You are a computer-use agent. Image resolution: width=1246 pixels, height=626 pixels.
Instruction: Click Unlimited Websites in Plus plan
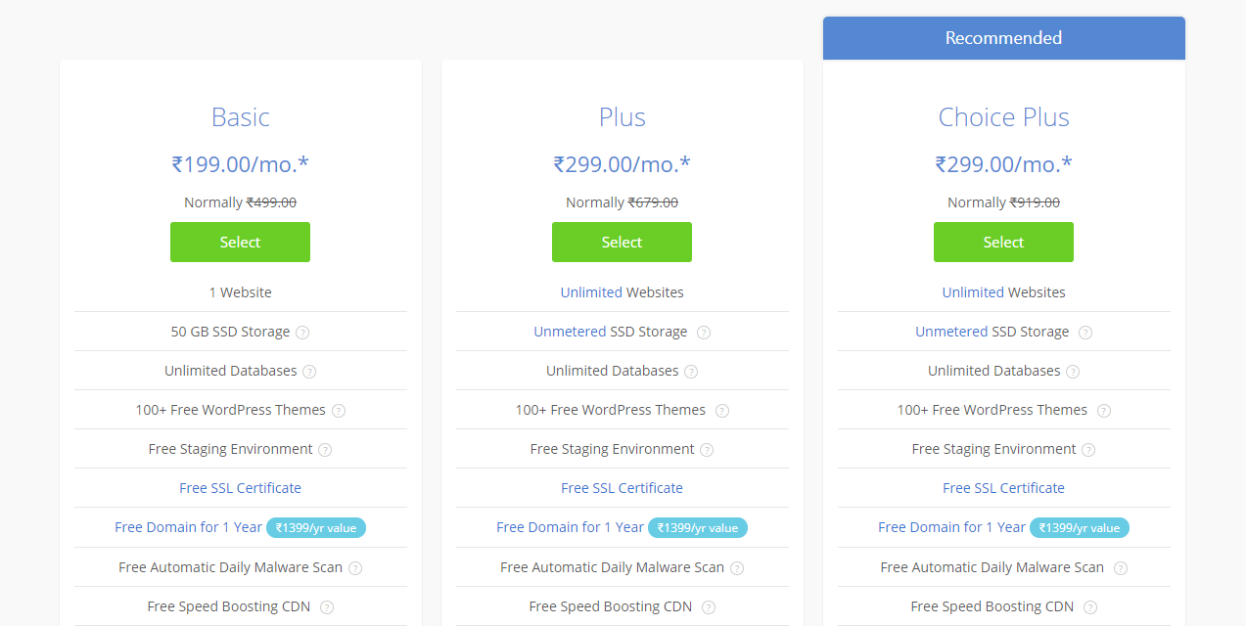622,292
